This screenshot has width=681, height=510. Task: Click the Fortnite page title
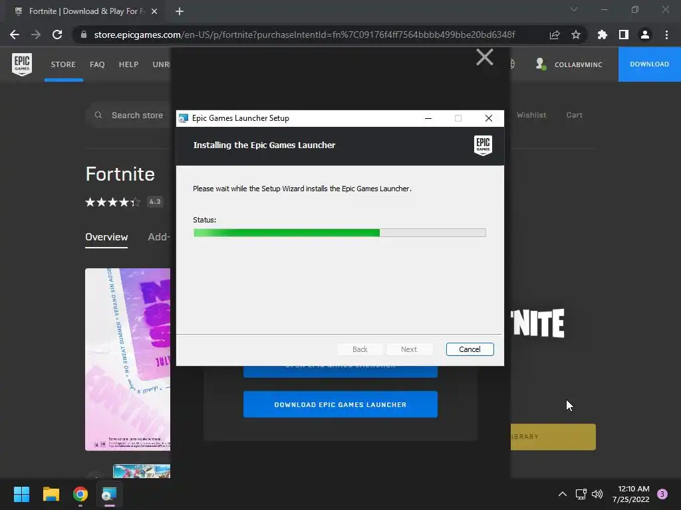pyautogui.click(x=120, y=174)
